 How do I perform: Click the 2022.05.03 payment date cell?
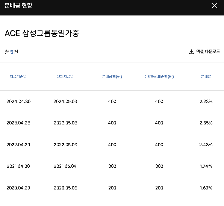(65, 145)
